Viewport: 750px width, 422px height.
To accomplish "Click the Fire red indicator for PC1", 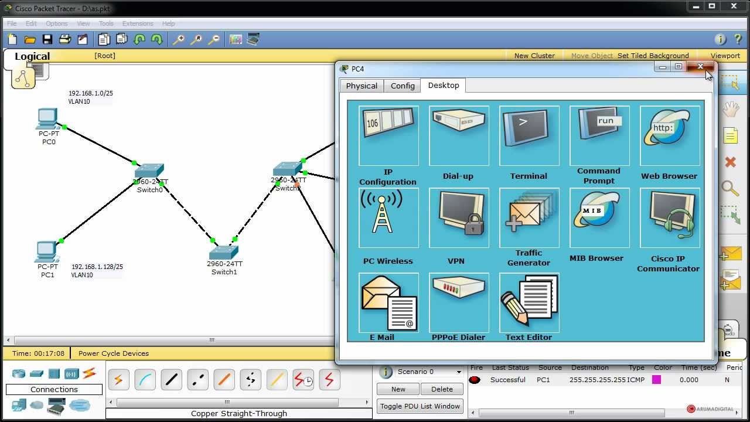I will (475, 380).
